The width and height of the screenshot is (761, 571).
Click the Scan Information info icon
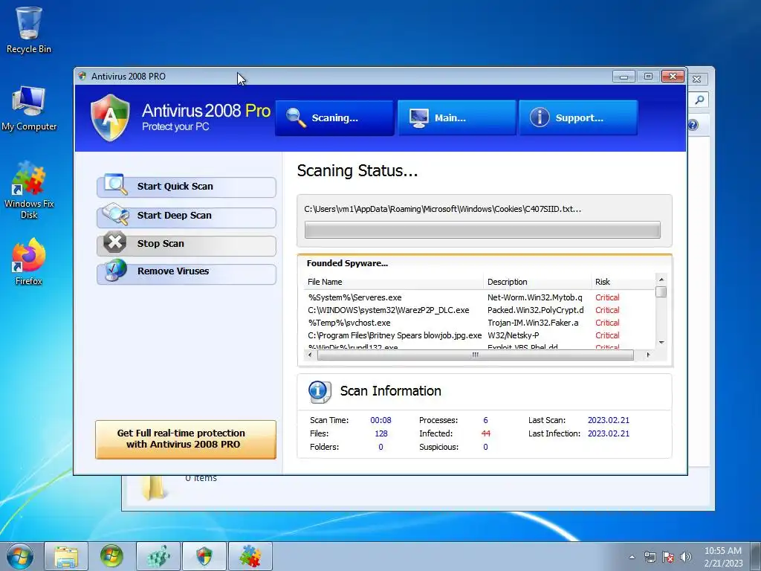click(320, 391)
